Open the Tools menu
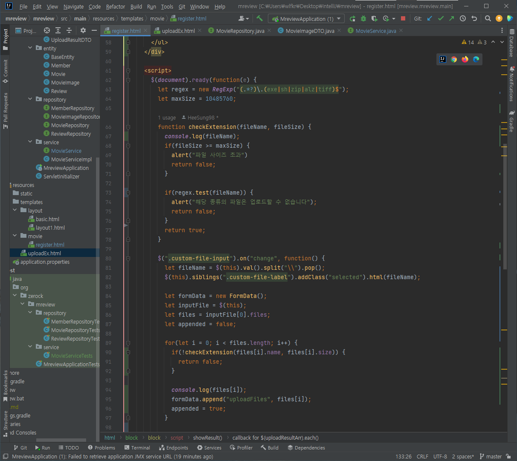 [x=167, y=6]
